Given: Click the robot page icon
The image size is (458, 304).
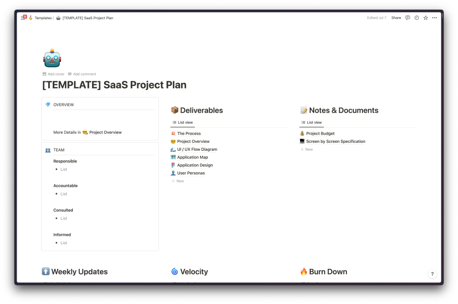Looking at the screenshot, I should click(52, 58).
